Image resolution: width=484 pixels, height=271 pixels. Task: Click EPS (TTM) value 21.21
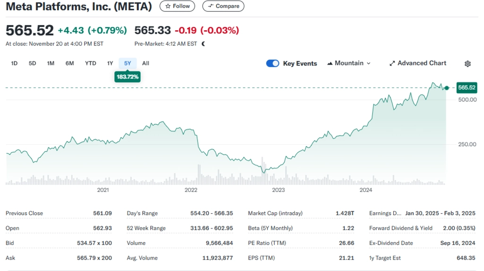pos(346,258)
